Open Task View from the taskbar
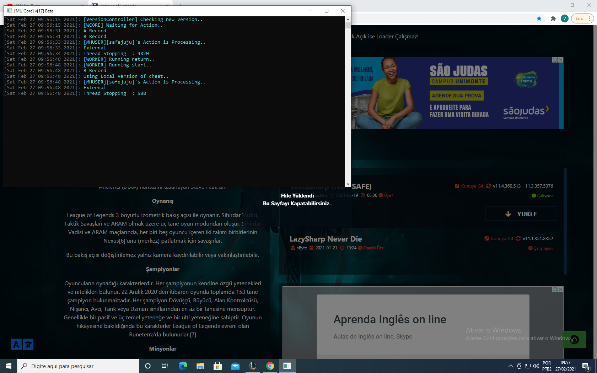Screen dimensions: 597x373 [x=165, y=366]
